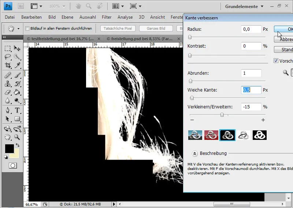Viewport: 293px width, 208px height.
Task: Click the Verkleinern/Erweitern slider handle
Action: click(222, 115)
